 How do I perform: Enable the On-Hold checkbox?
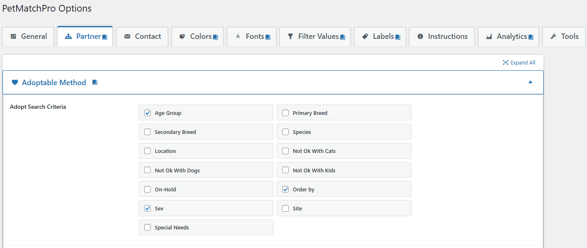point(147,189)
